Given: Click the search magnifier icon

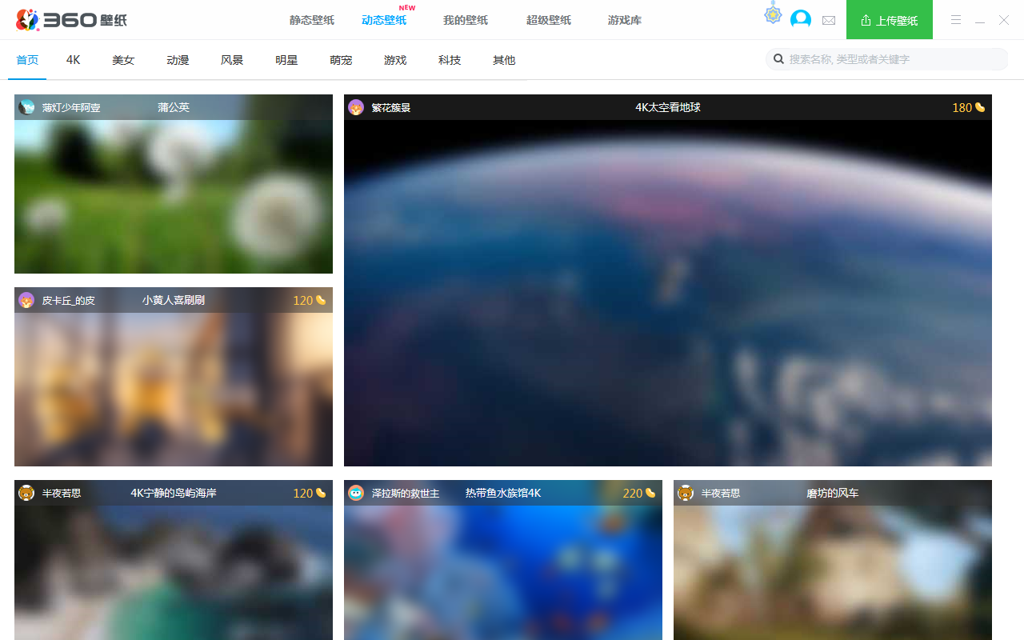Looking at the screenshot, I should coord(778,59).
